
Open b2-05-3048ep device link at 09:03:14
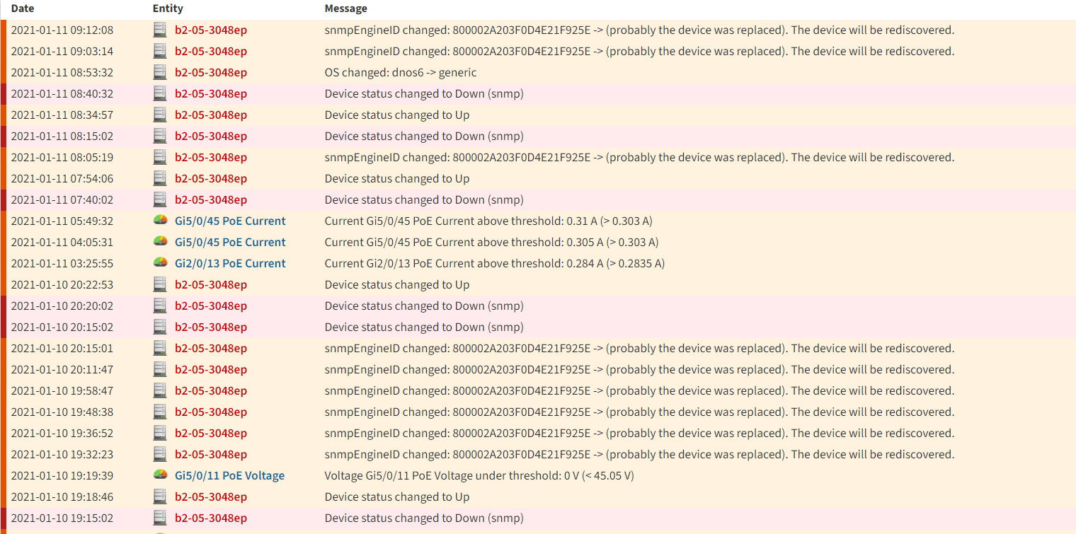(211, 51)
